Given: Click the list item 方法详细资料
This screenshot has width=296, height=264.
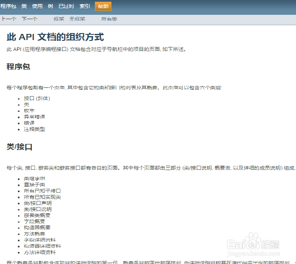Looking at the screenshot, I should (x=40, y=252).
